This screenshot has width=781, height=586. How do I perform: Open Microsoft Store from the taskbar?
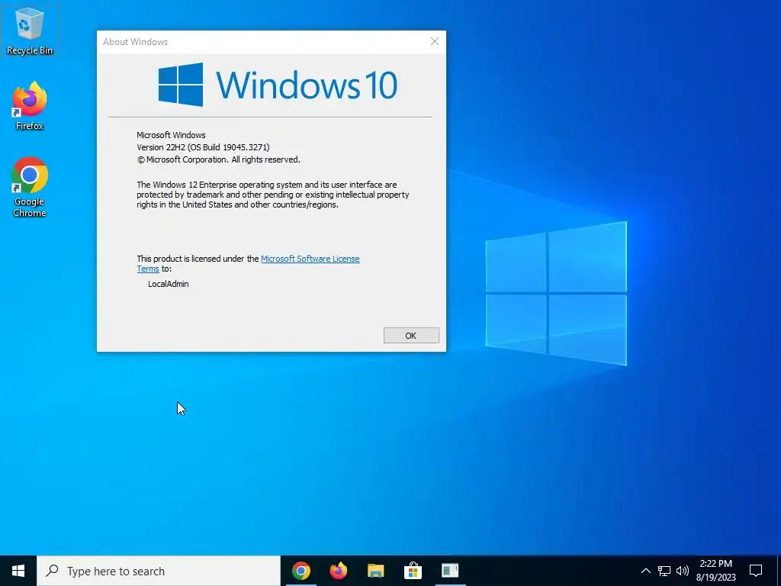[413, 571]
